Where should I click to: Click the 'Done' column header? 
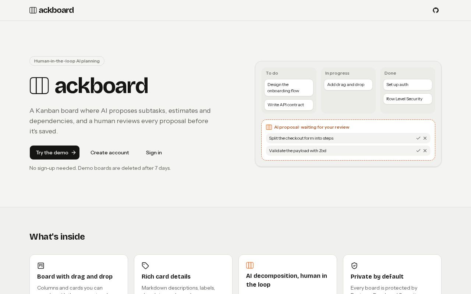pyautogui.click(x=390, y=73)
